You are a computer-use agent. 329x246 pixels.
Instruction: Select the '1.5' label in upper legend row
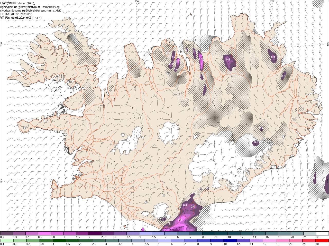[x=78, y=237]
